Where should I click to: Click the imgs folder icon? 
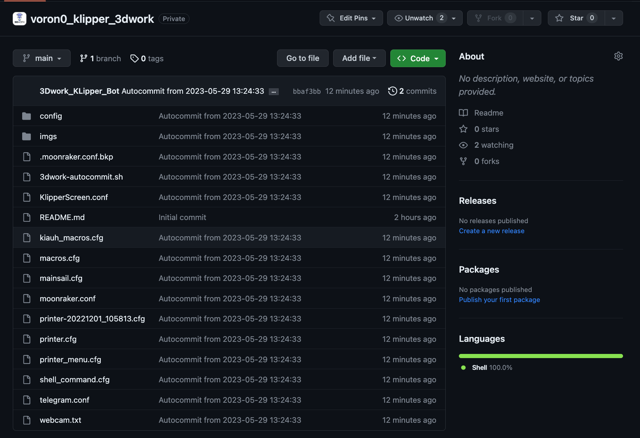[27, 137]
